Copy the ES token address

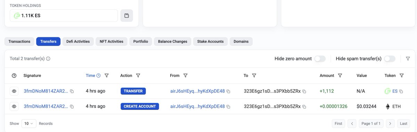pos(401,92)
